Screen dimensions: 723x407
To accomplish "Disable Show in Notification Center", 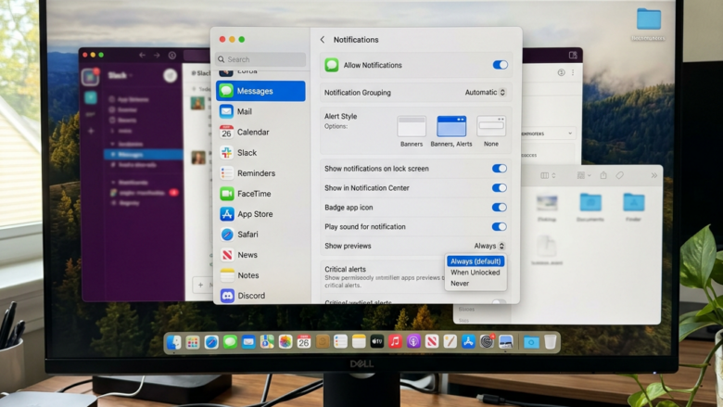I will pos(499,187).
